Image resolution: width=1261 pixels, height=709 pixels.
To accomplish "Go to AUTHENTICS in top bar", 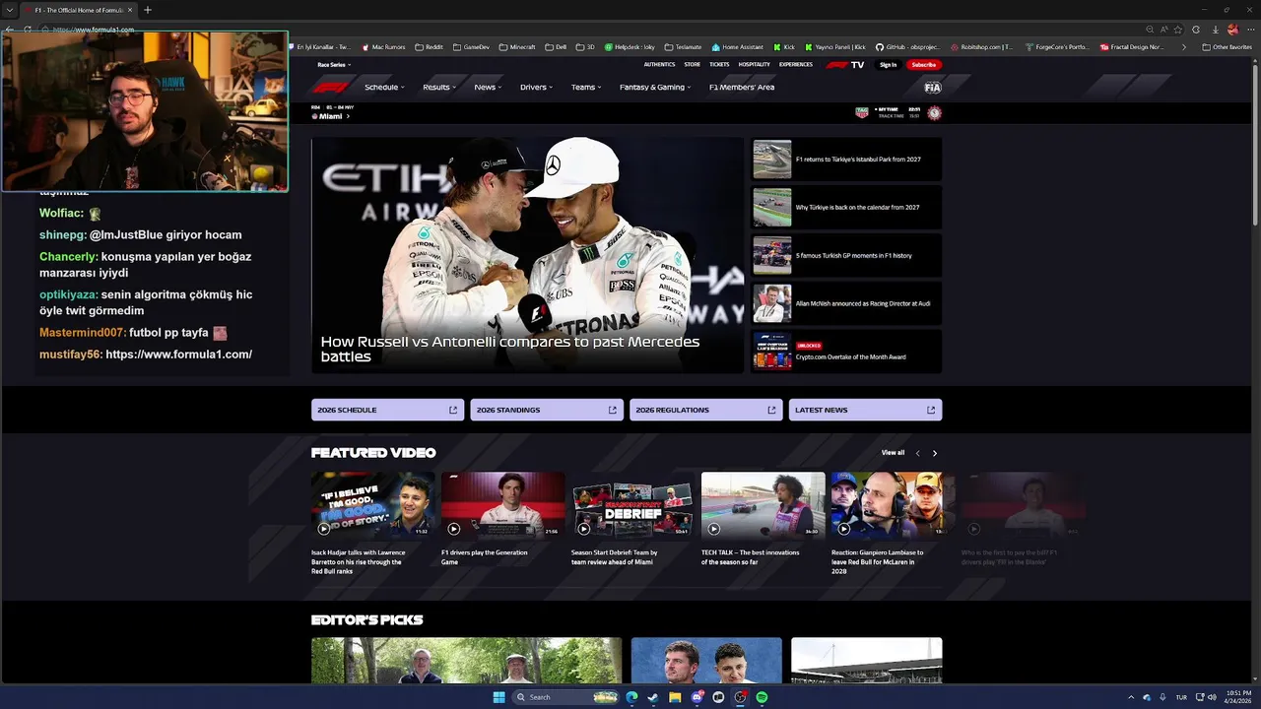I will tap(660, 65).
